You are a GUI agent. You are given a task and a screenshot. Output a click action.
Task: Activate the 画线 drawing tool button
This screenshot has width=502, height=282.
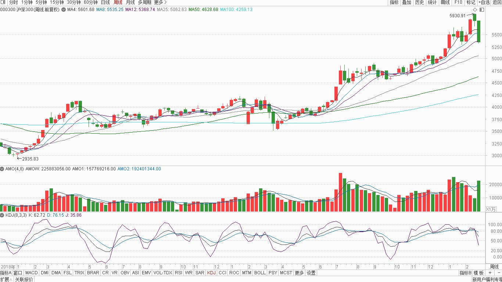[x=445, y=2]
